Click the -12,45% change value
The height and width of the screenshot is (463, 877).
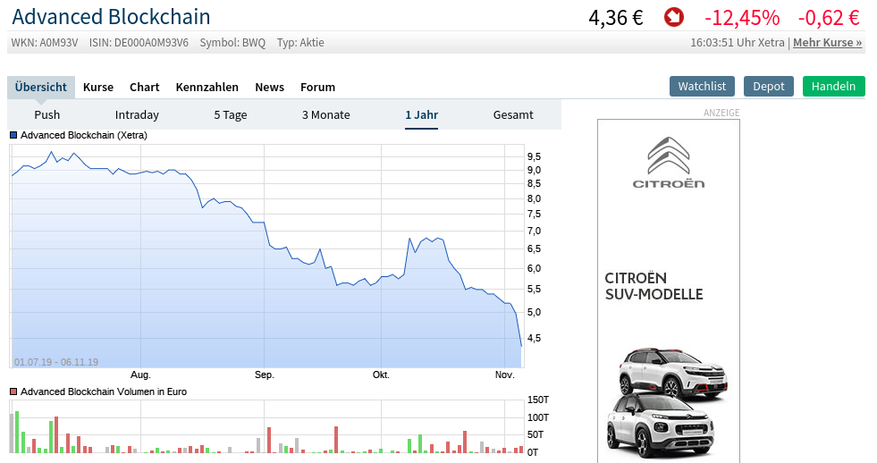(x=742, y=18)
